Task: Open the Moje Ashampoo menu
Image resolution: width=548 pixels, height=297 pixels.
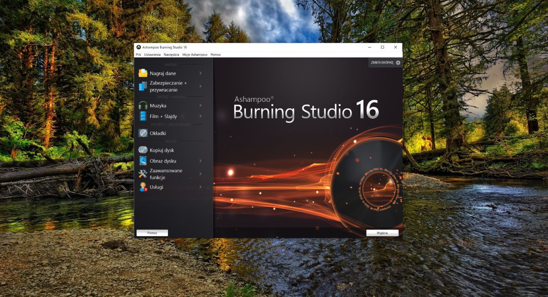Action: (195, 55)
